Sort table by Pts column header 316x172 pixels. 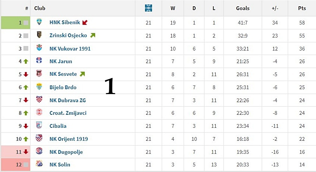pyautogui.click(x=302, y=8)
